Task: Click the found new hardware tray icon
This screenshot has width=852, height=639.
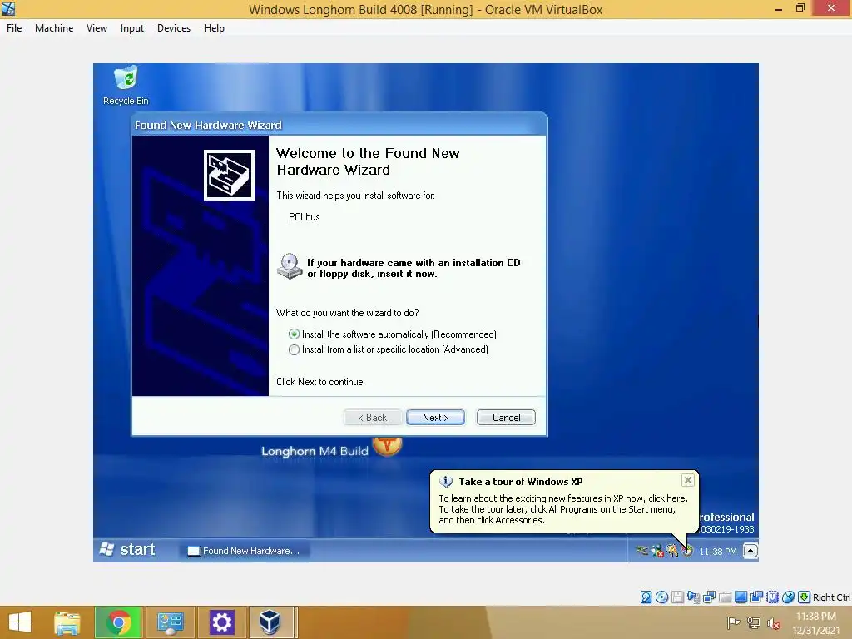Action: [x=672, y=551]
